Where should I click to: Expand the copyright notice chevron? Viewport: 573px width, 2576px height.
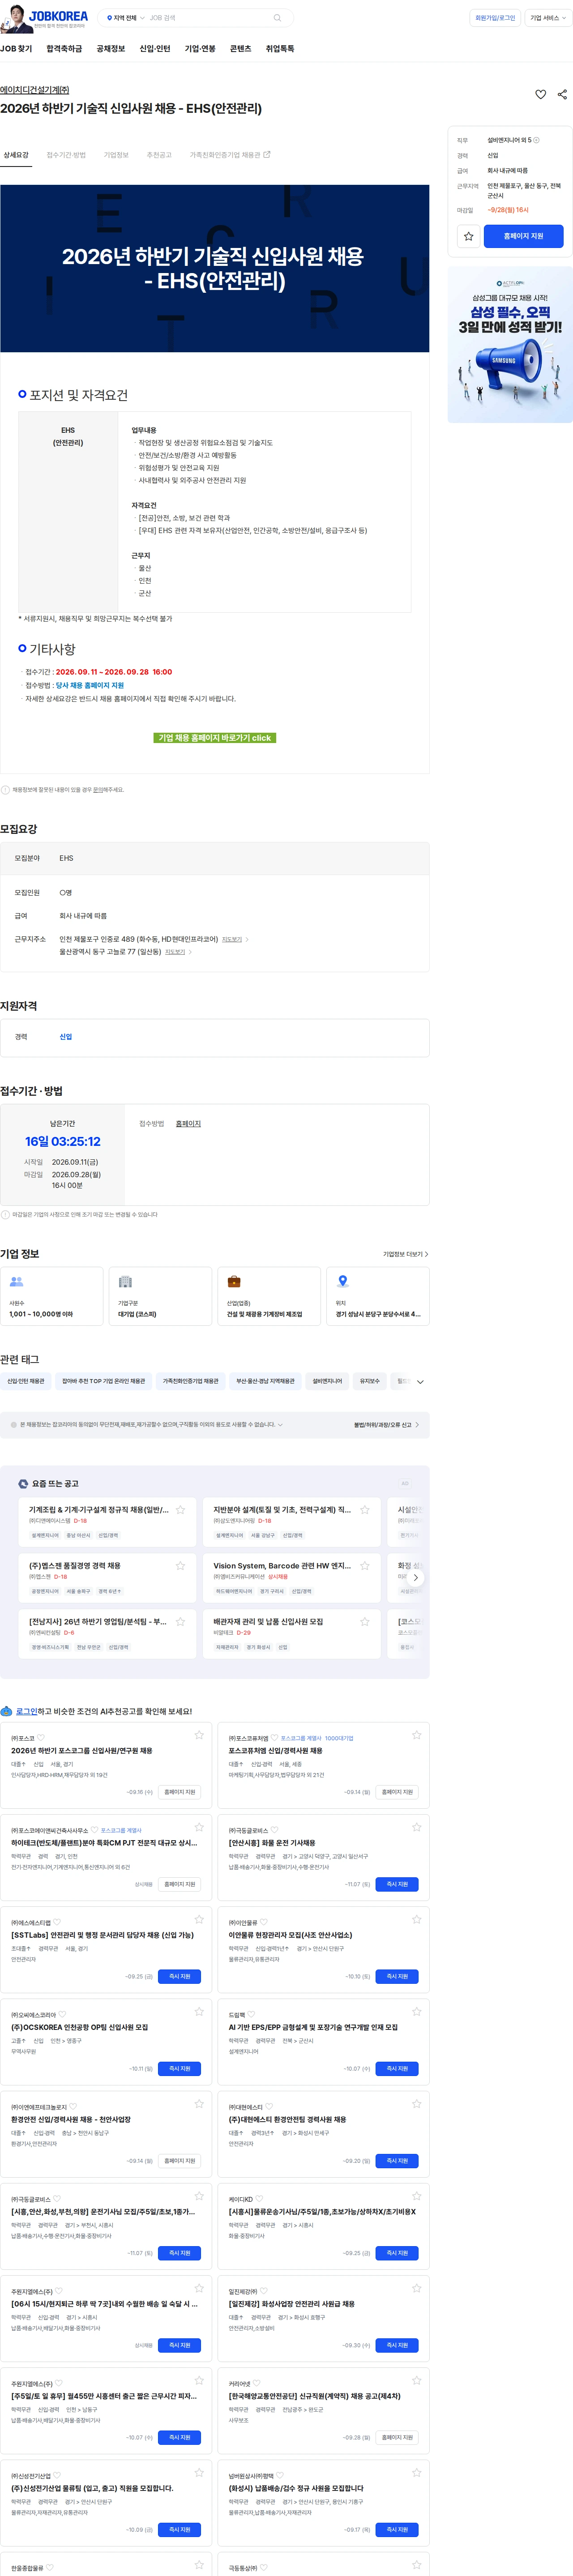(280, 1425)
